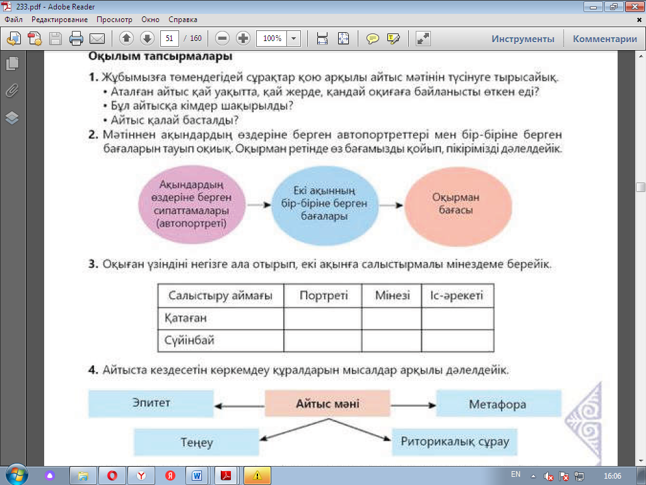Click the 'Сүйінбай' table cell

[220, 340]
